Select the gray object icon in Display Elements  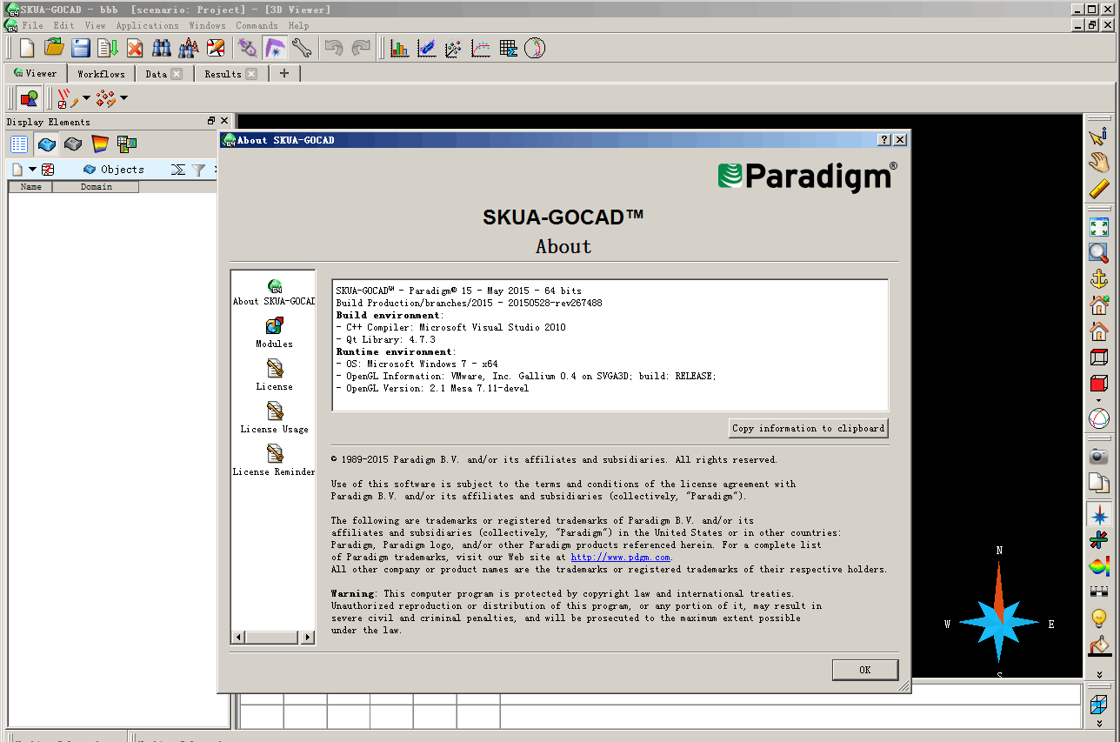[73, 144]
